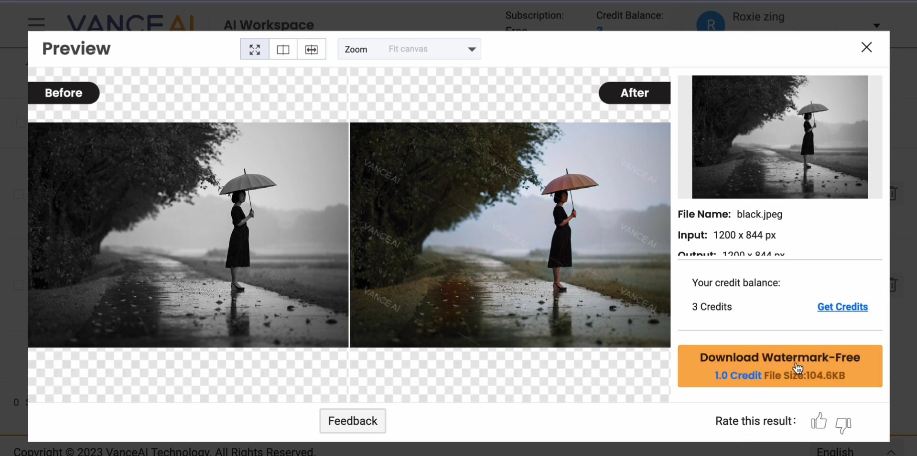Open the English language selector
Viewport: 917px width, 456px height.
[x=855, y=451]
